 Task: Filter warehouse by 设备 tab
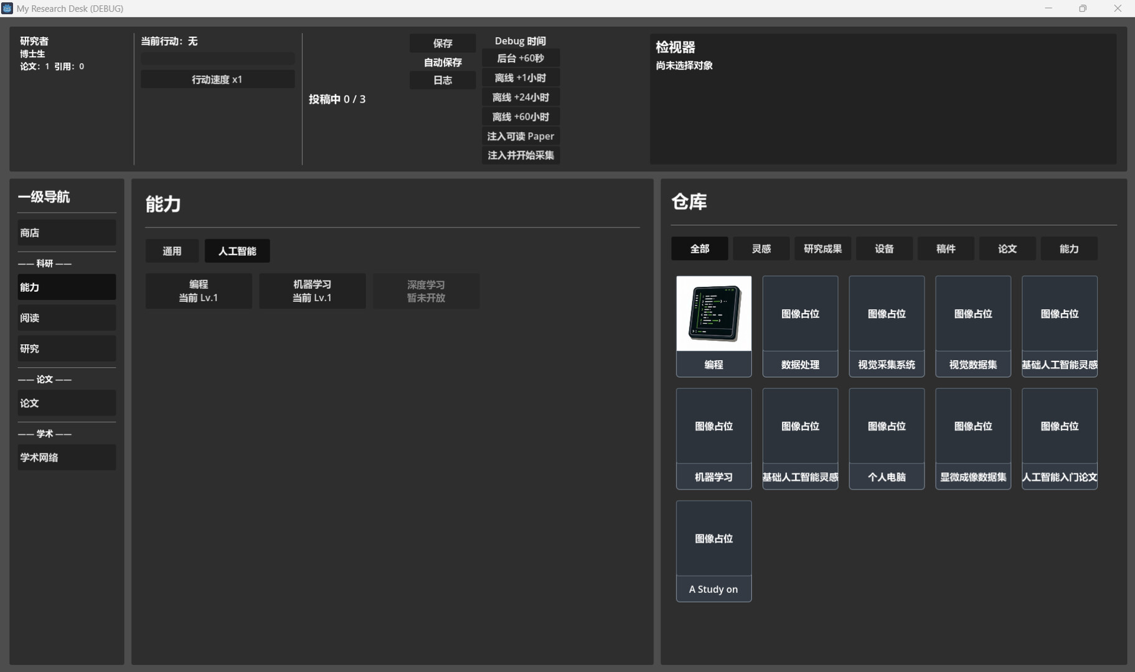(x=884, y=248)
